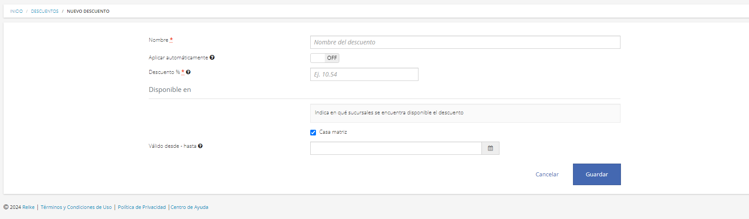Click the Casa matriz label text
This screenshot has width=749, height=219.
click(333, 132)
